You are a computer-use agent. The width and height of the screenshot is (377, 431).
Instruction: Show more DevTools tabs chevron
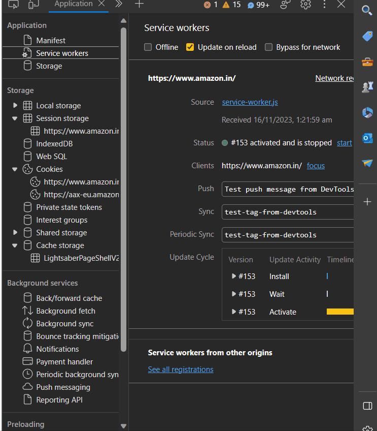(119, 4)
